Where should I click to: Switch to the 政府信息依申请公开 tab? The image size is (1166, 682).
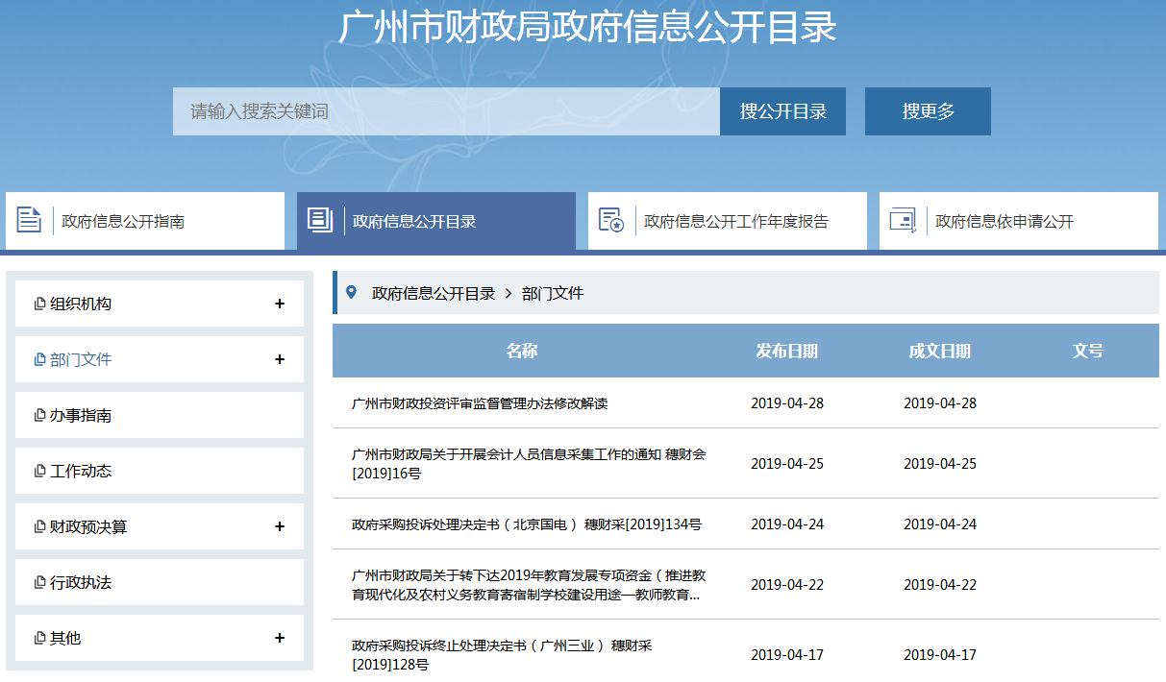click(x=1005, y=222)
